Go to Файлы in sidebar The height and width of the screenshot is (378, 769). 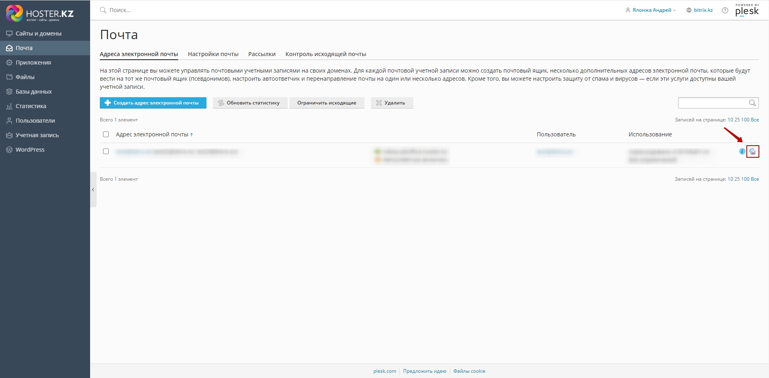(x=45, y=77)
